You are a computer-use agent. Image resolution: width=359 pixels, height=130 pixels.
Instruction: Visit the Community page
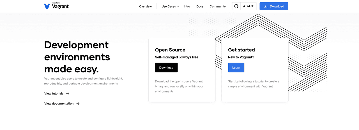coord(218,6)
